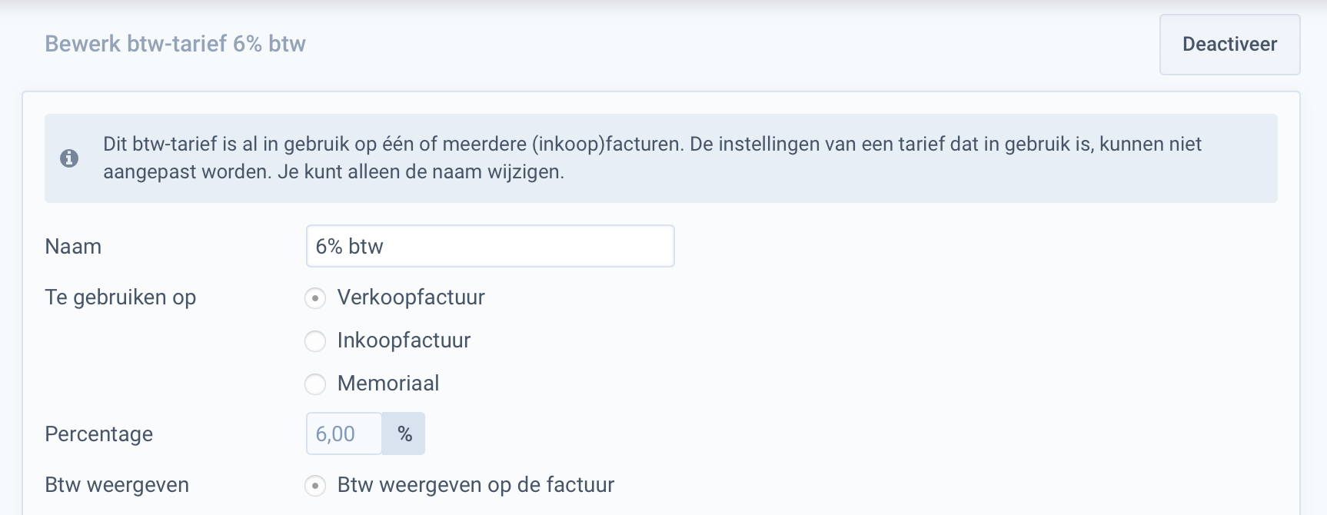Click the Btw weergeven label

click(117, 485)
